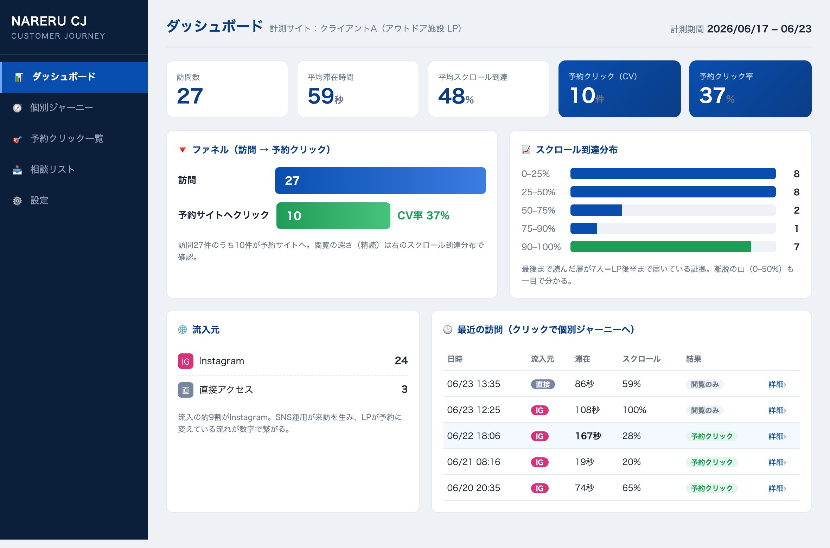Open 予約クリック一覧 in sidebar
The width and height of the screenshot is (830, 548).
click(74, 139)
